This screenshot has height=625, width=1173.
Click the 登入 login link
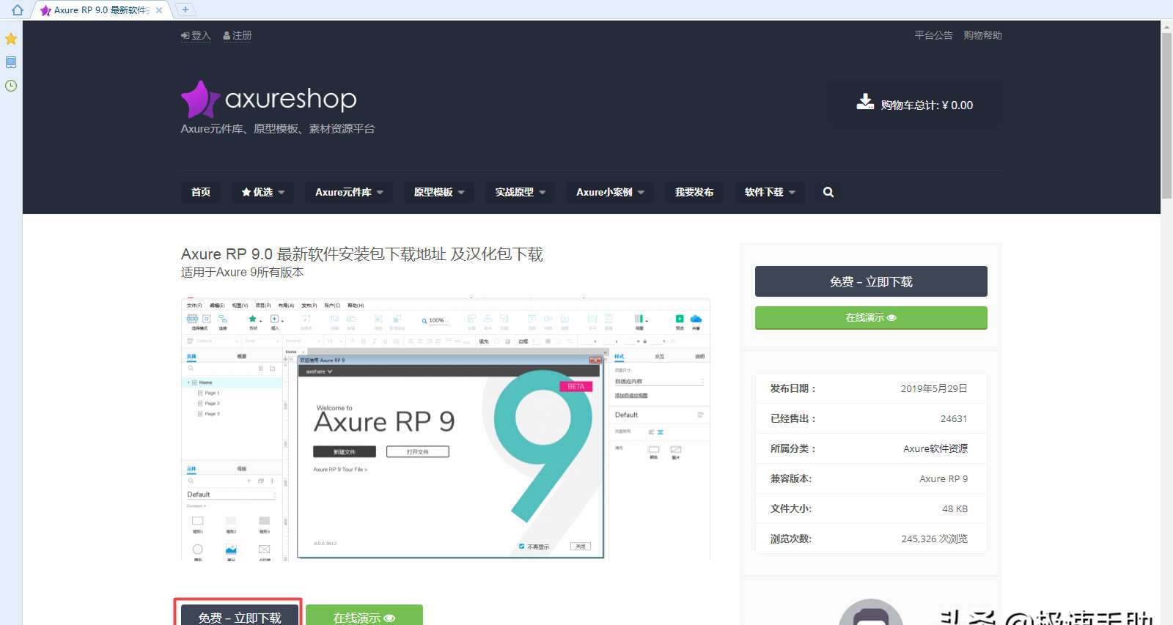click(x=196, y=35)
